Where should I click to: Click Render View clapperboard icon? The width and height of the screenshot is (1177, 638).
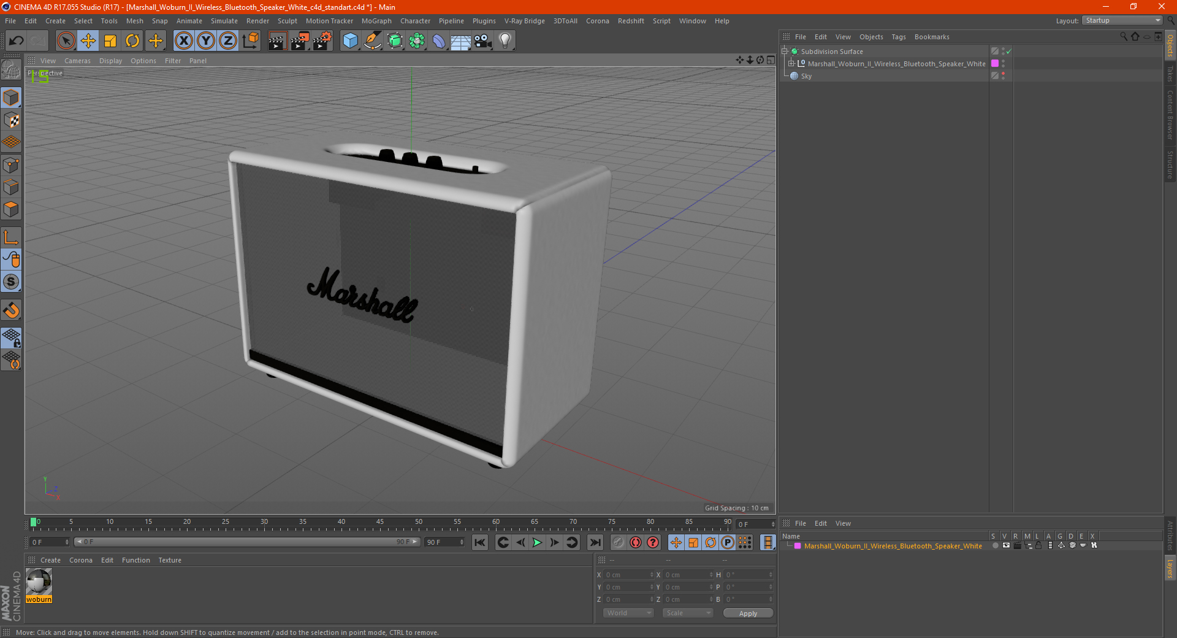click(x=277, y=41)
